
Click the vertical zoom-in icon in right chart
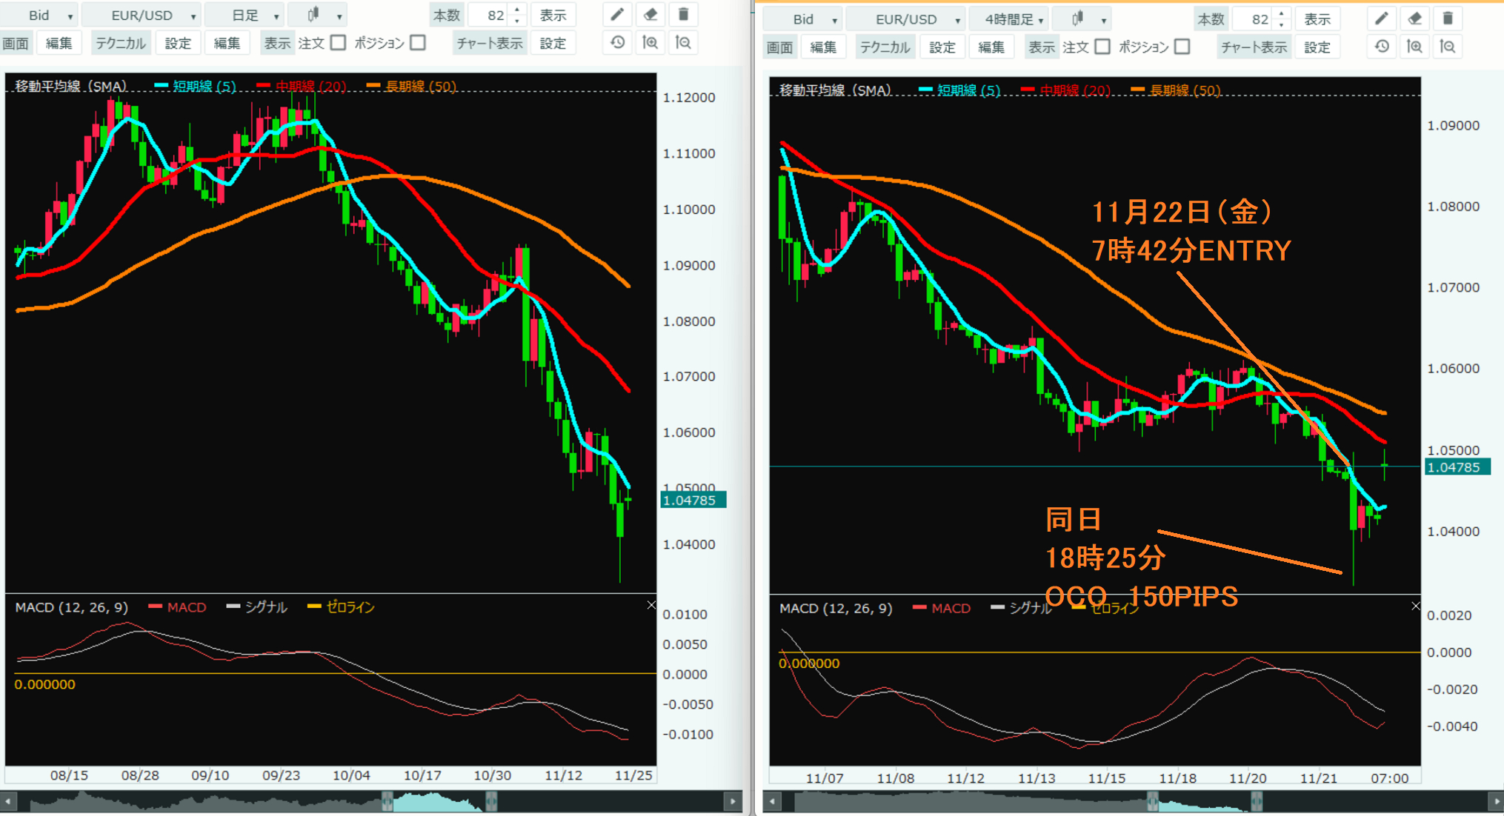click(1414, 47)
